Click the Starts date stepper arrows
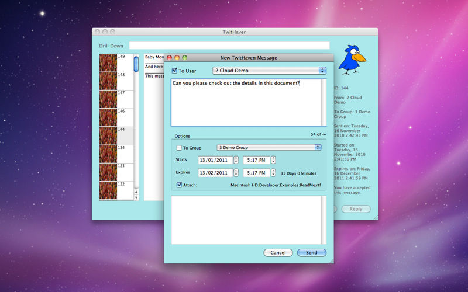468x292 pixels. 236,160
